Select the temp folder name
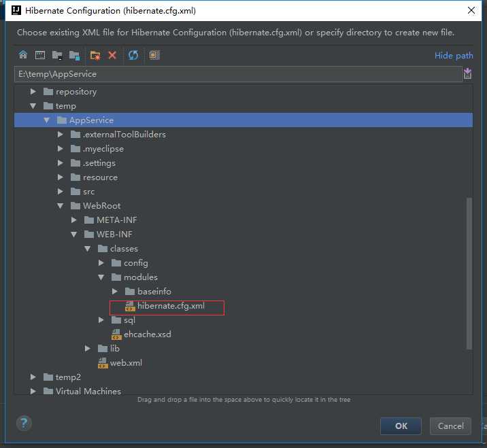 pyautogui.click(x=66, y=106)
